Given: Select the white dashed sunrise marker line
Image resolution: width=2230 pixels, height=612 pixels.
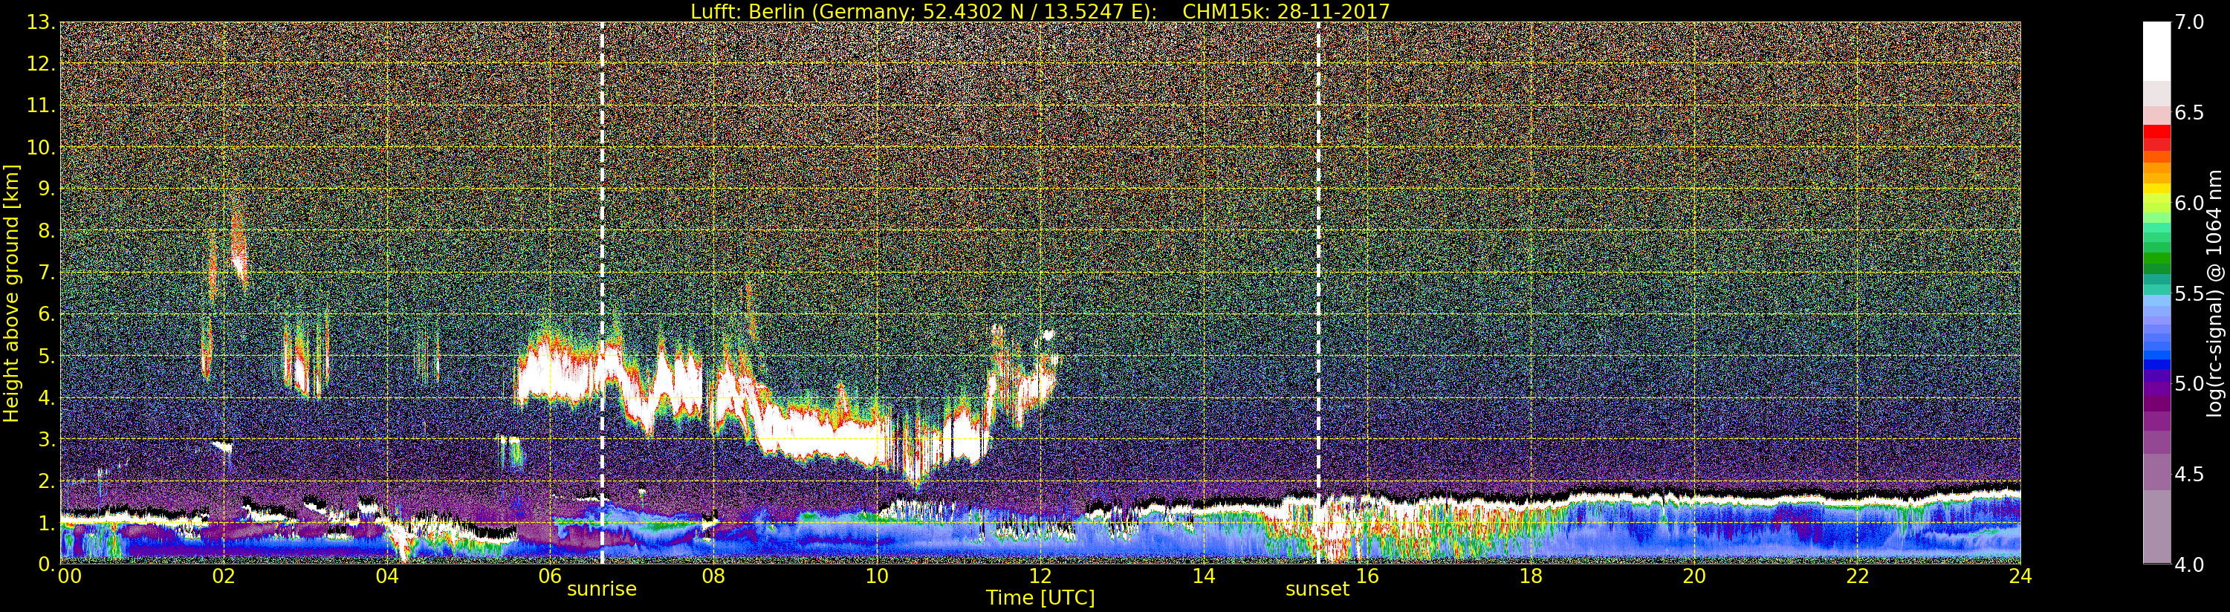Looking at the screenshot, I should [x=602, y=293].
